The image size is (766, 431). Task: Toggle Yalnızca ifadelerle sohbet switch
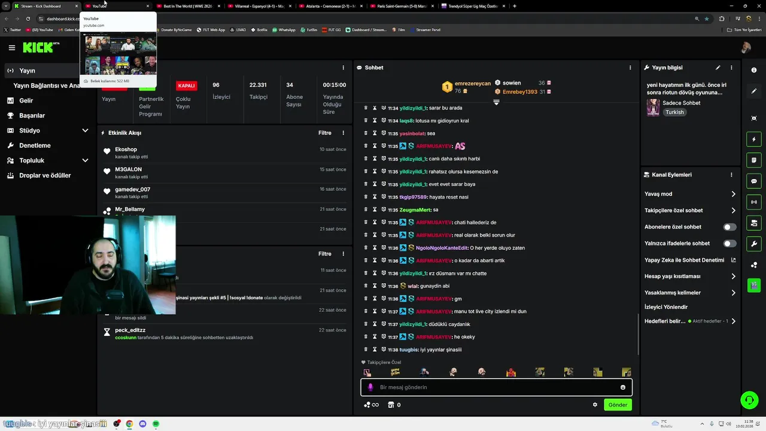729,244
